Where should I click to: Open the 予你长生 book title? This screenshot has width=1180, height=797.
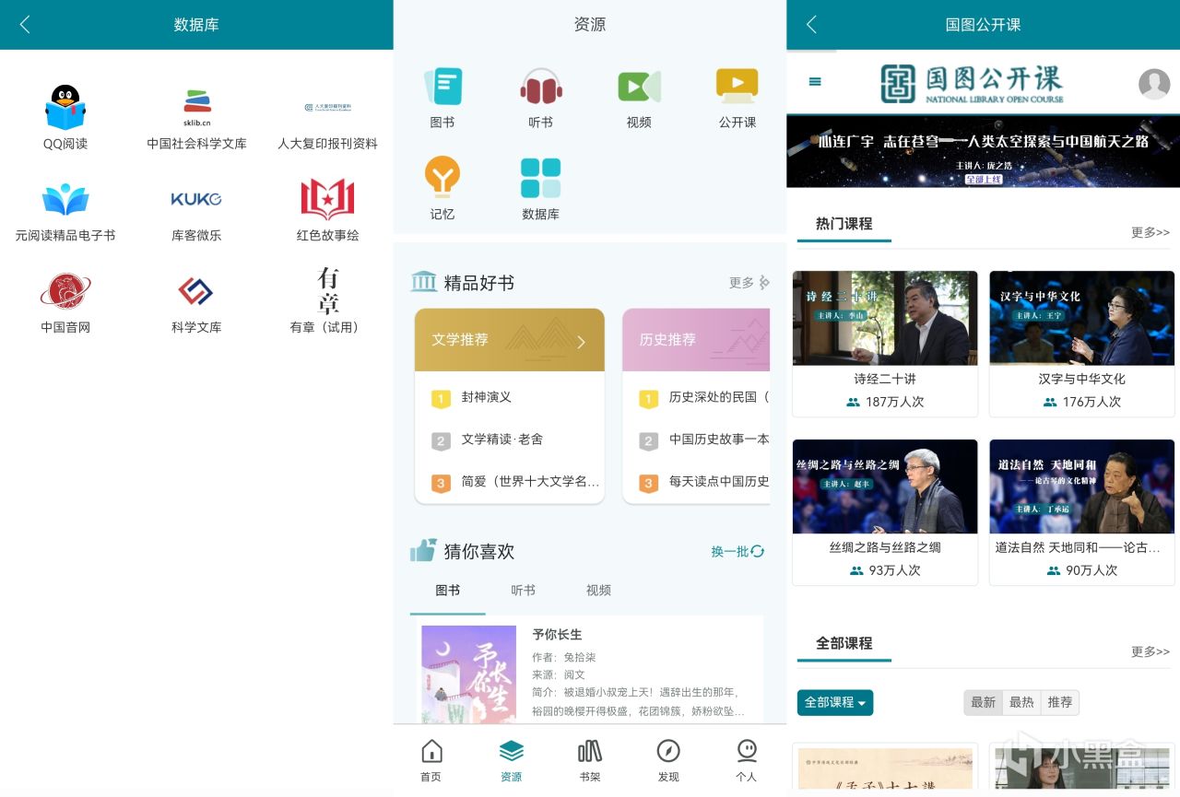coord(557,635)
